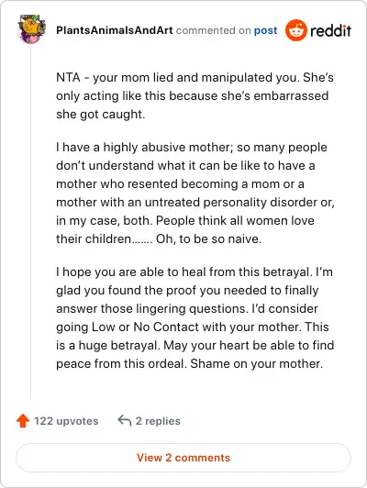Click the PlantsAnimalsAndArt user avatar
367x488 pixels.
point(32,29)
